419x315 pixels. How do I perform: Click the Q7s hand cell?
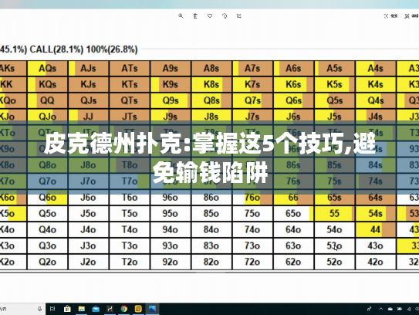click(253, 100)
